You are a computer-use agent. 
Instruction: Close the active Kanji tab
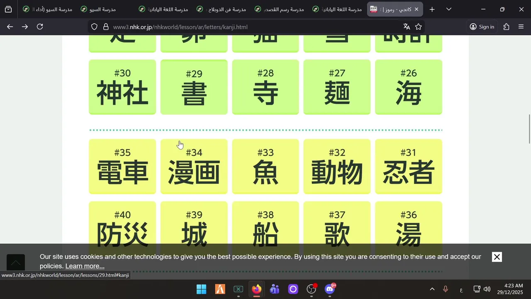coord(417,9)
